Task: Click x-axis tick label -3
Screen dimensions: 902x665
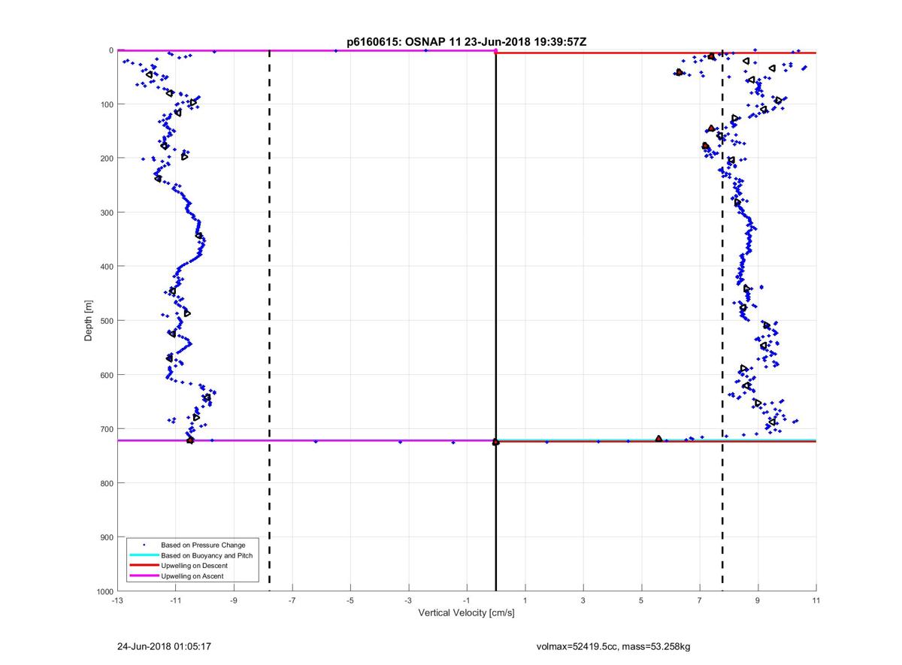Action: (x=408, y=600)
